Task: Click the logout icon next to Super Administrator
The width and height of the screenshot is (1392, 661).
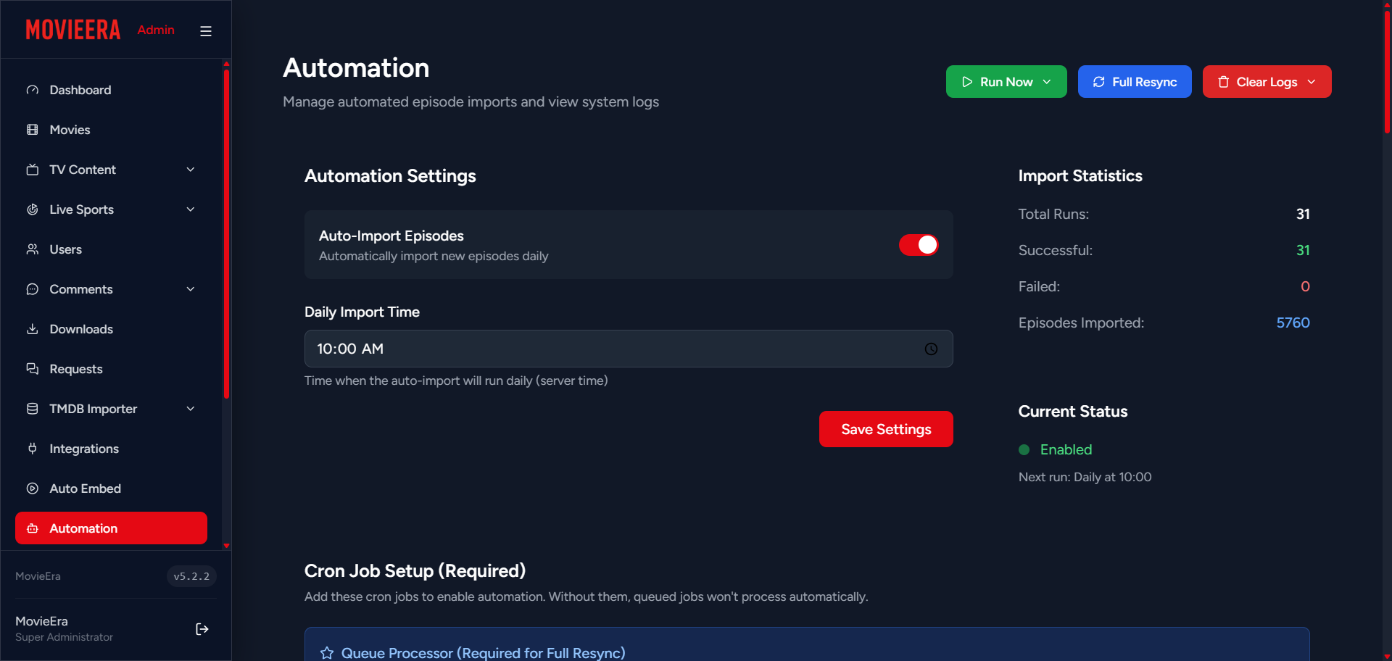Action: click(x=202, y=629)
